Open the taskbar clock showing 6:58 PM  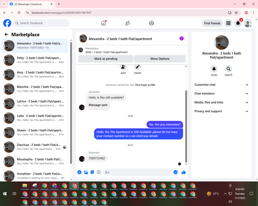[x=240, y=194]
